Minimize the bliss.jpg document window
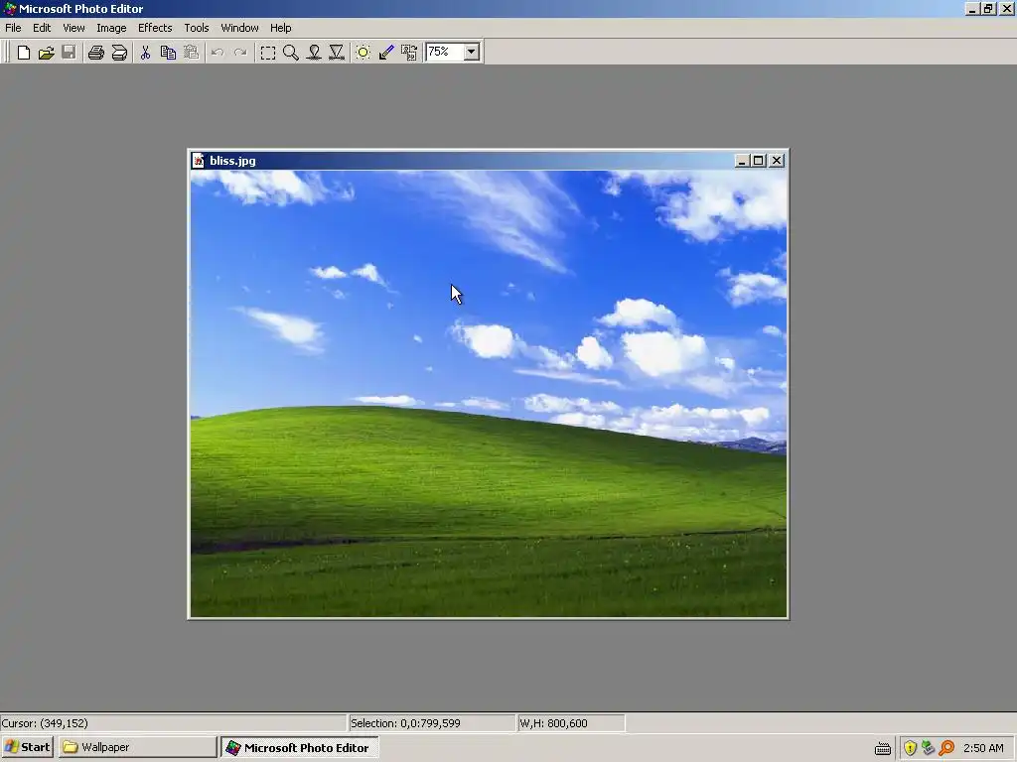The width and height of the screenshot is (1017, 762). (x=742, y=161)
